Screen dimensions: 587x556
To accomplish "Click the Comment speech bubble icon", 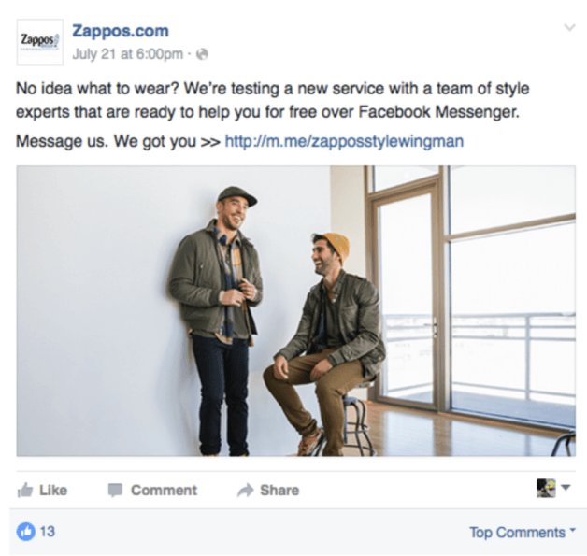I will click(x=115, y=491).
